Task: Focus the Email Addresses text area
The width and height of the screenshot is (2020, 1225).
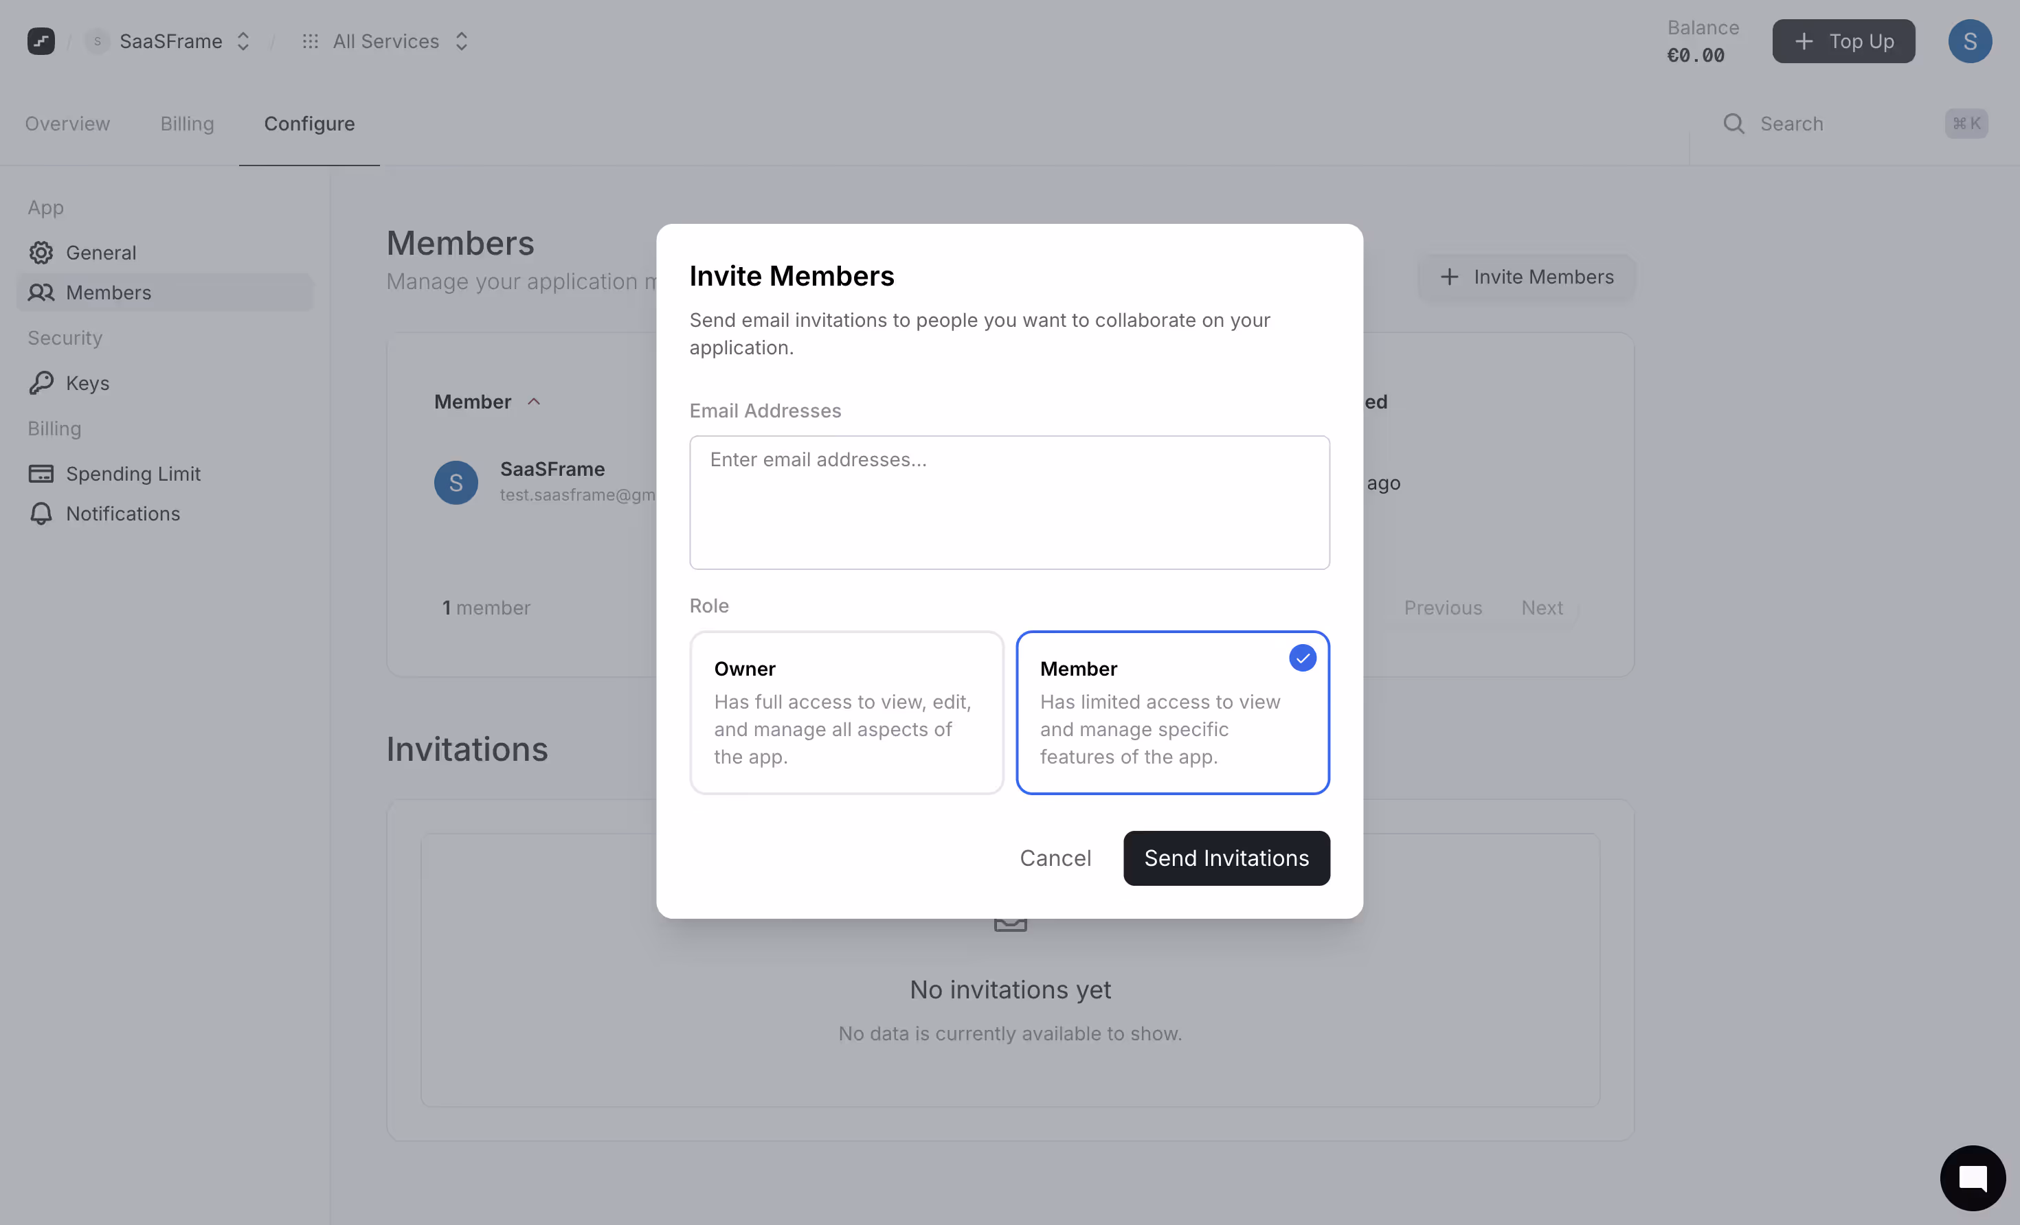Action: 1009,502
